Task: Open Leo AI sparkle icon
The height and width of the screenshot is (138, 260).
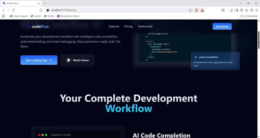Action: [x=246, y=10]
